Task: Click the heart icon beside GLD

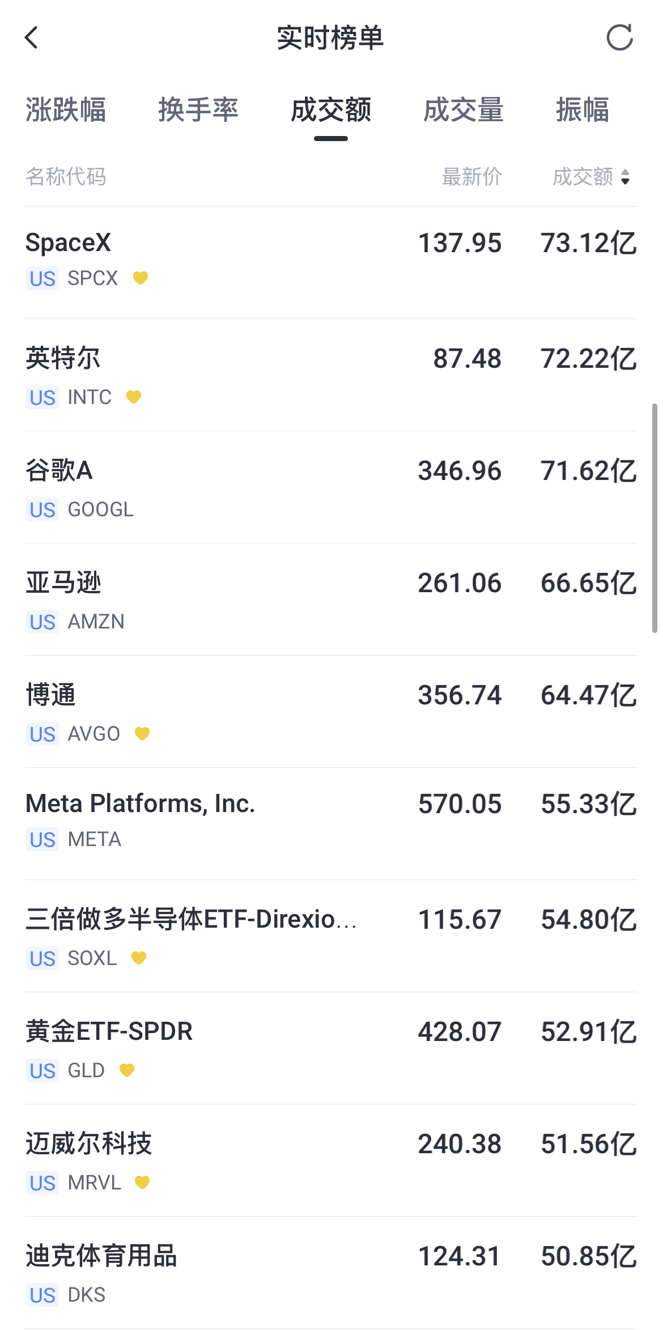Action: [127, 1070]
